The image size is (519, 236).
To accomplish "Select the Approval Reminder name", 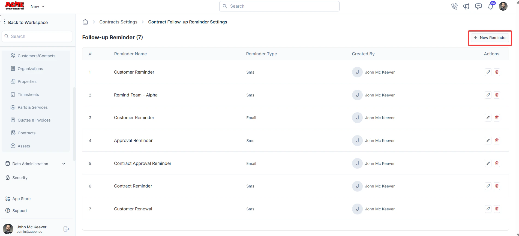I will click(133, 140).
